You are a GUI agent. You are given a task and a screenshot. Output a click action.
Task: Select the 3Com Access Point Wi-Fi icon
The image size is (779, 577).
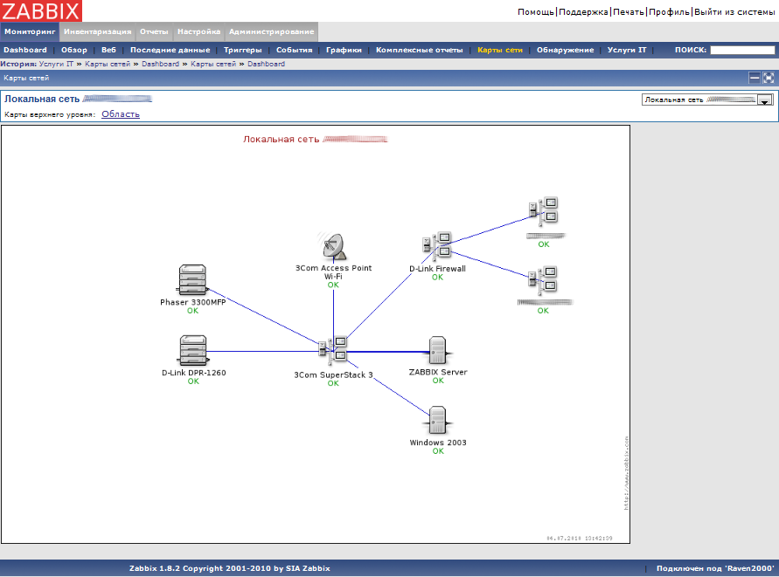(333, 246)
